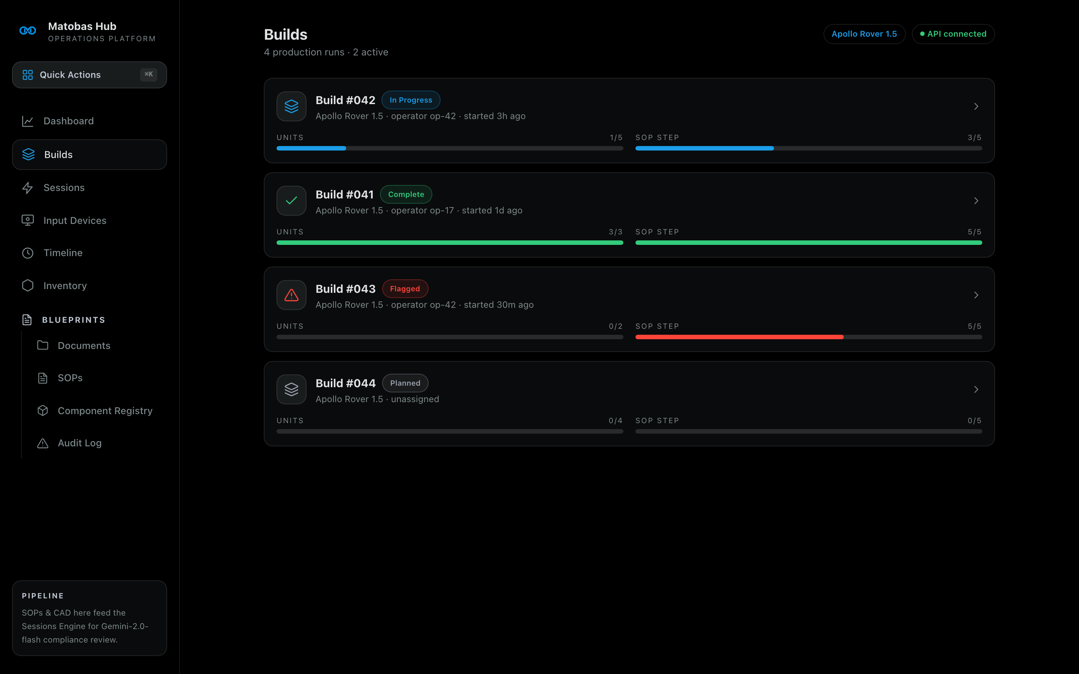Click the 0/2 units count
This screenshot has height=674, width=1079.
tap(616, 327)
